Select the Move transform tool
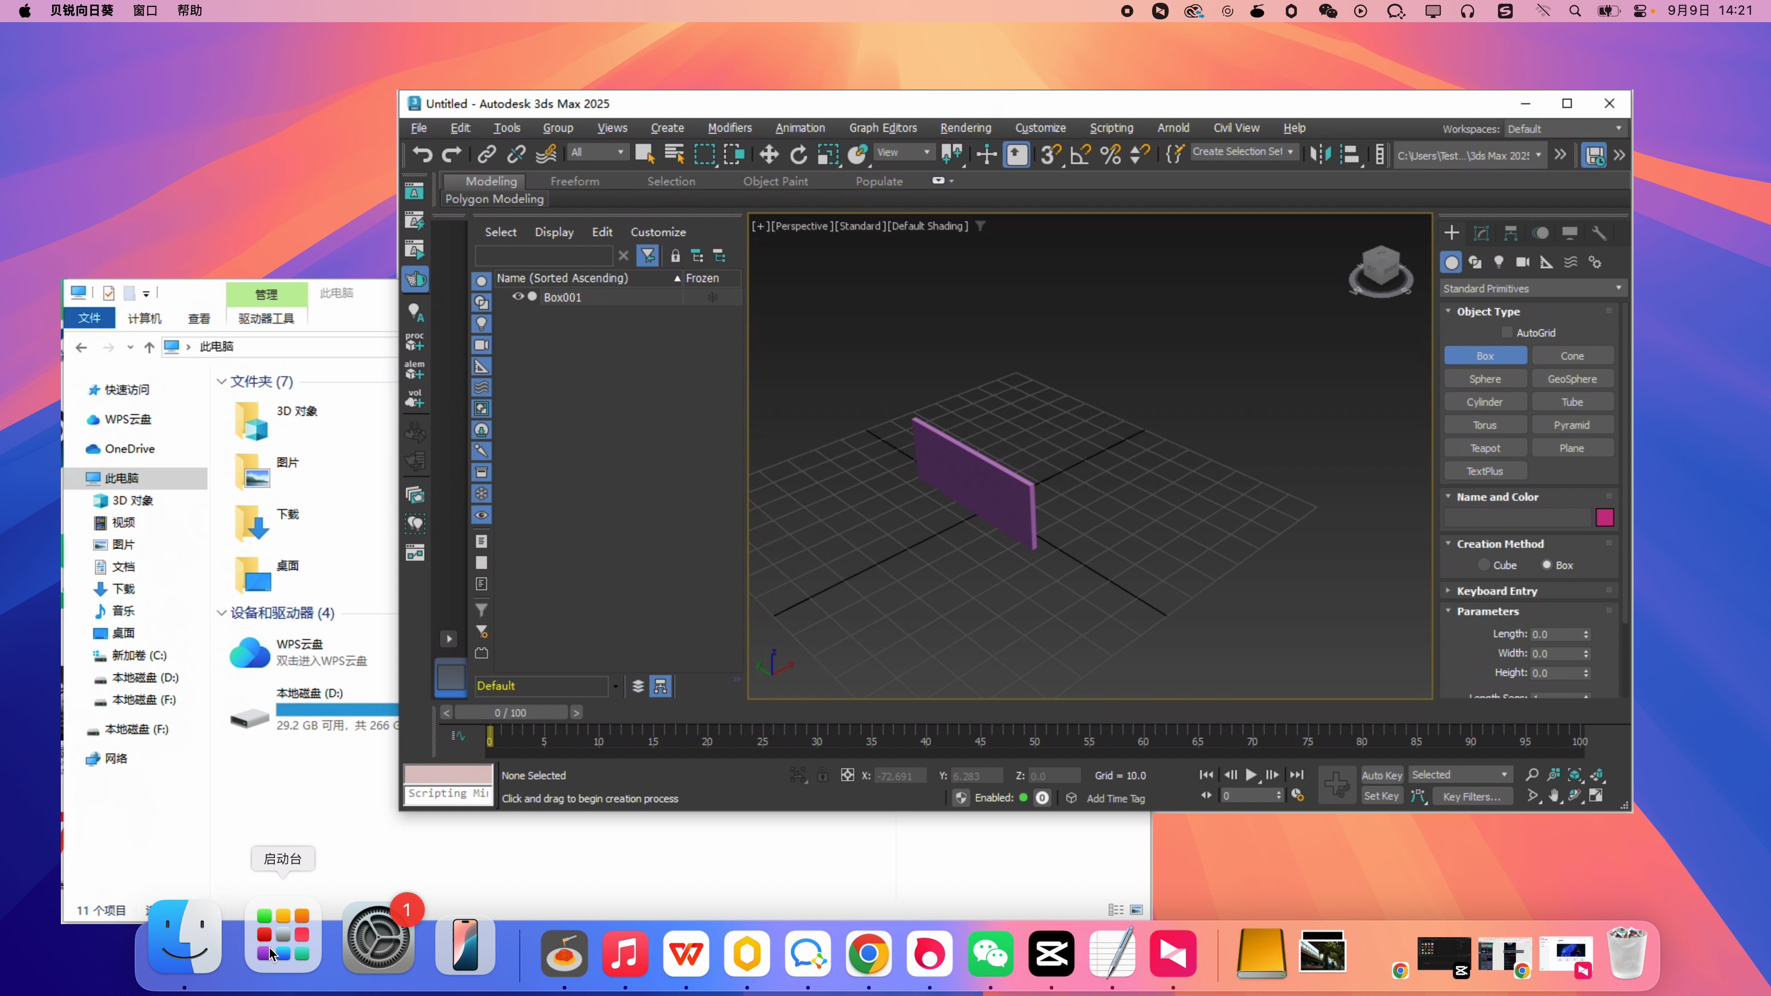 [769, 154]
